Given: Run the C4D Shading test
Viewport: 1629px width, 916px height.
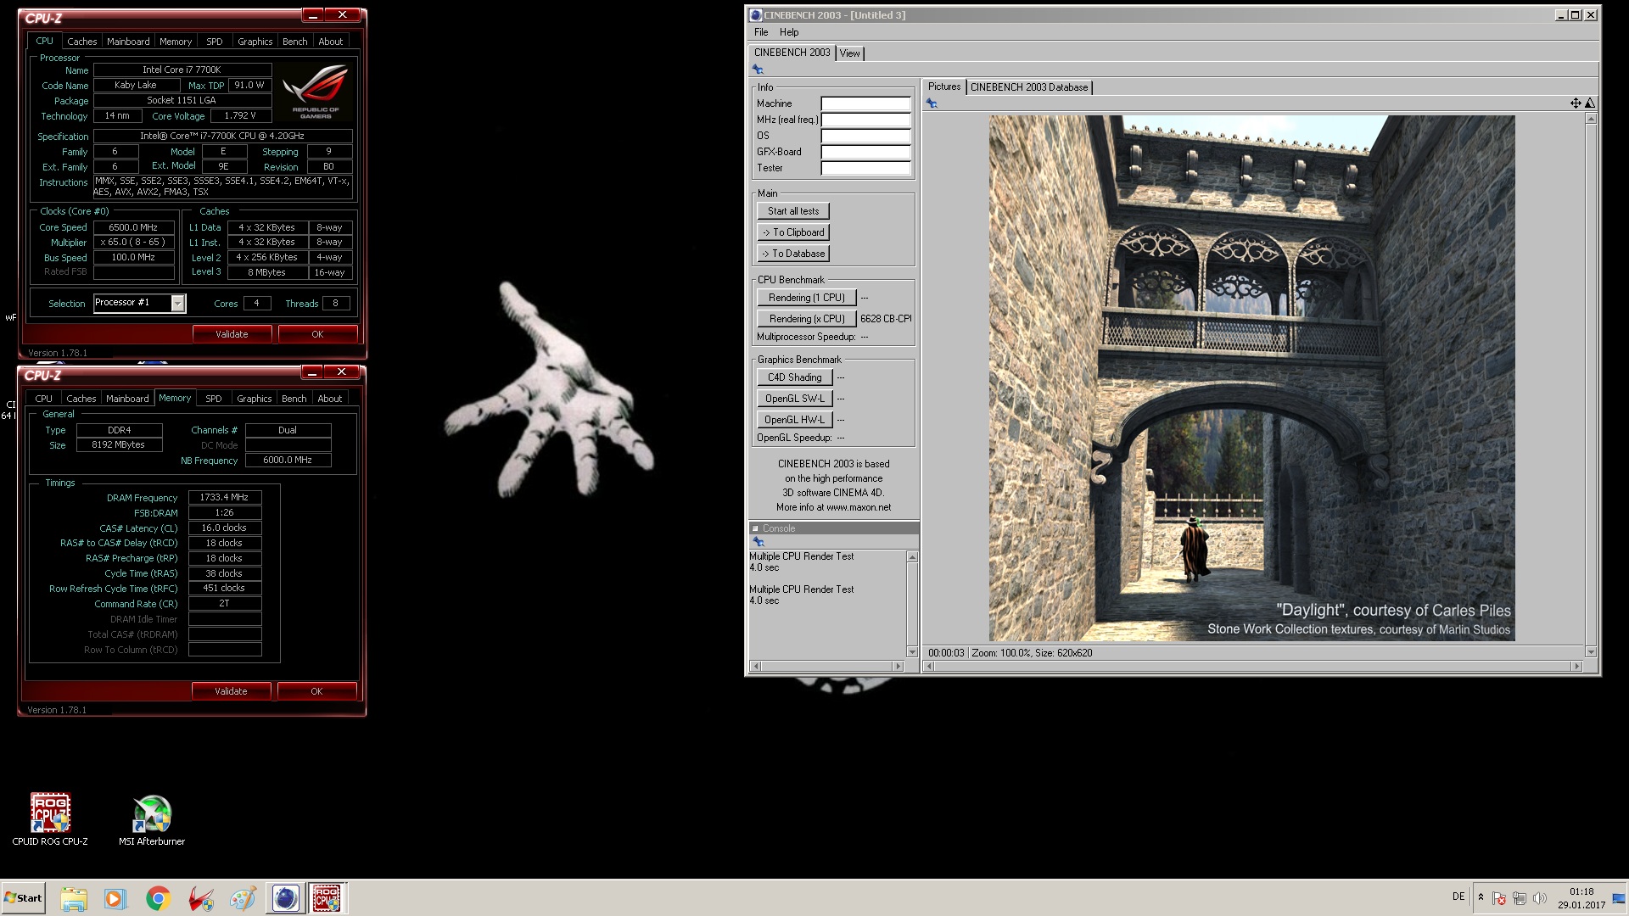Looking at the screenshot, I should coord(794,377).
